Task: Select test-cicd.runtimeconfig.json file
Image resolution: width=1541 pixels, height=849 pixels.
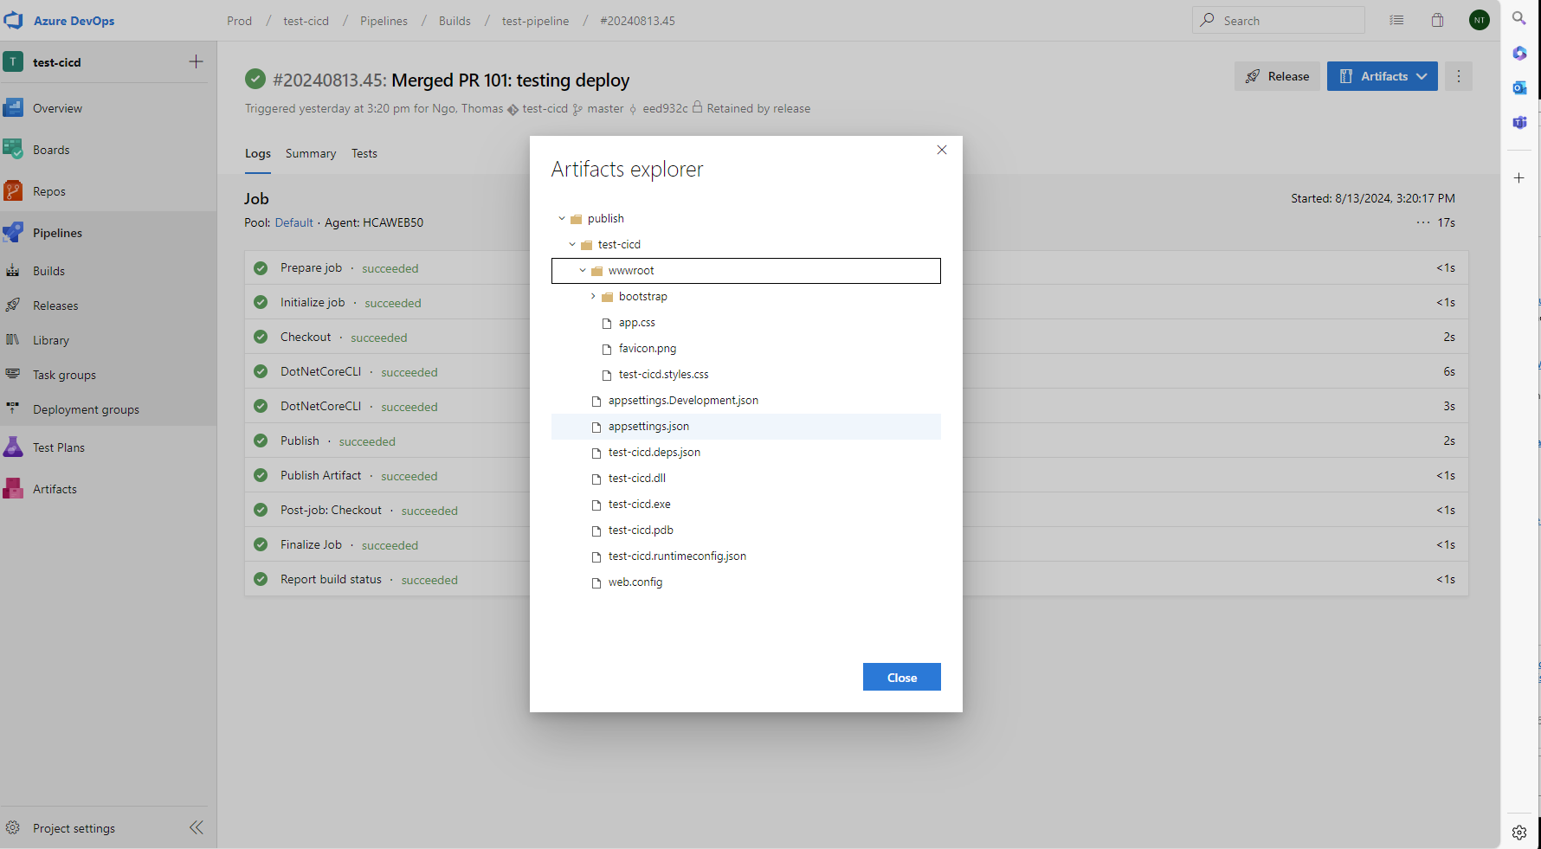Action: pos(746,556)
